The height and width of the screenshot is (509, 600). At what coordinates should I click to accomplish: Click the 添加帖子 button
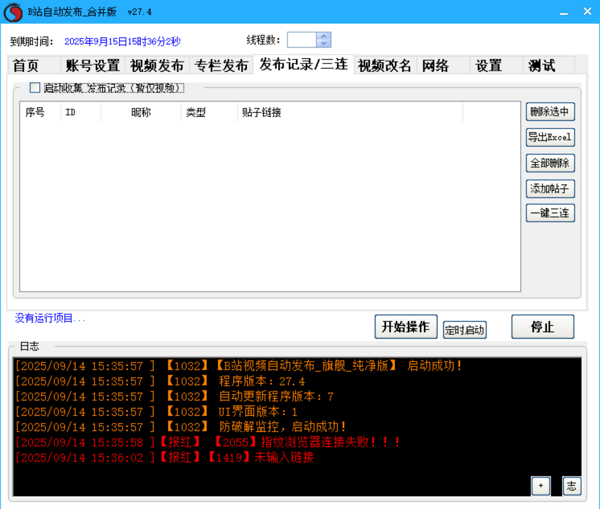tap(550, 189)
